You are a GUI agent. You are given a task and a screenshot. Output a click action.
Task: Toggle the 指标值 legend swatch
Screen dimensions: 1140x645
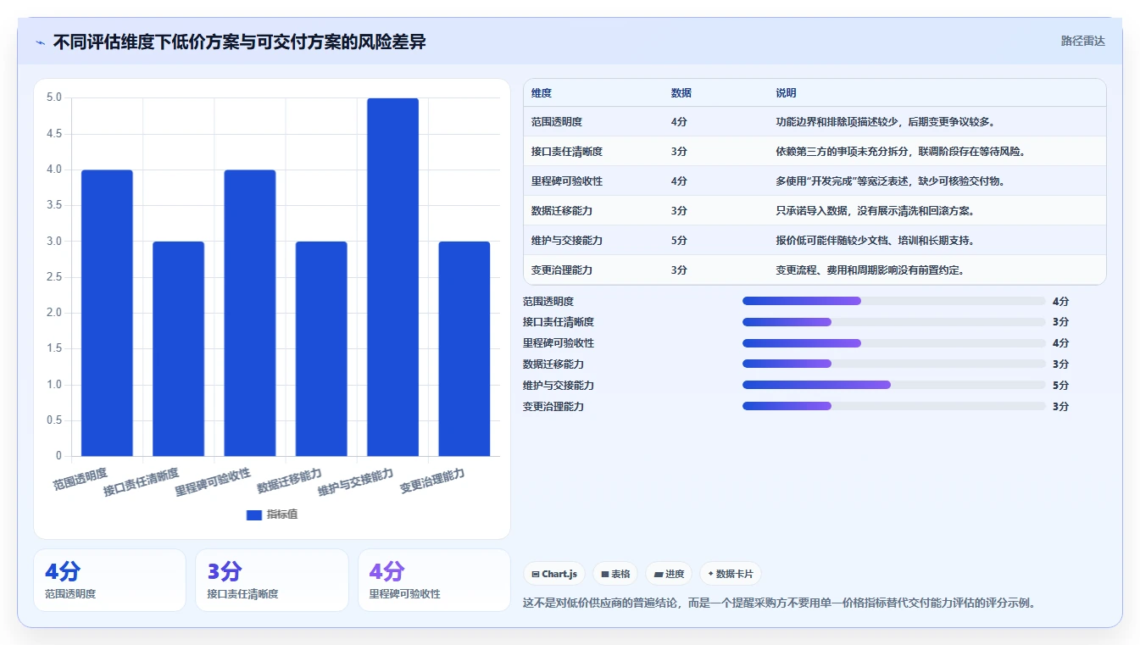[253, 514]
